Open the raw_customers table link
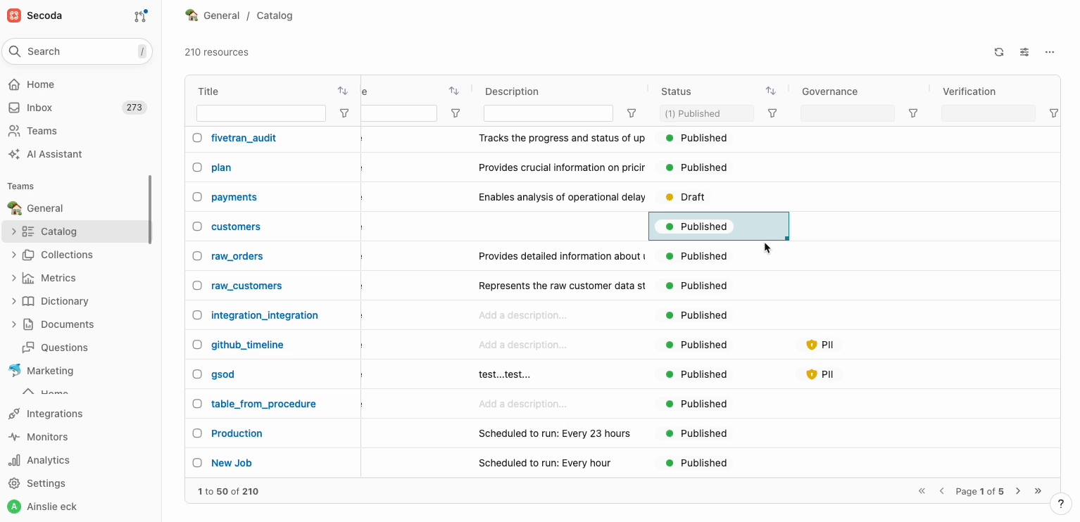This screenshot has height=522, width=1080. click(246, 286)
